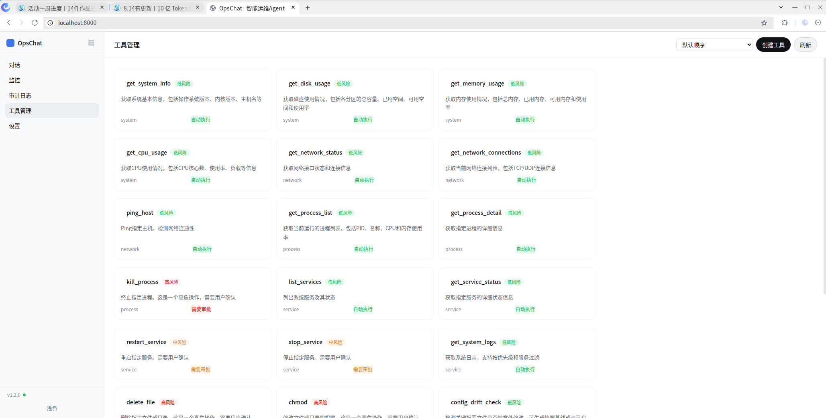This screenshot has height=418, width=826.
Task: Switch to the 8.14有更新 browser tab
Action: (156, 8)
